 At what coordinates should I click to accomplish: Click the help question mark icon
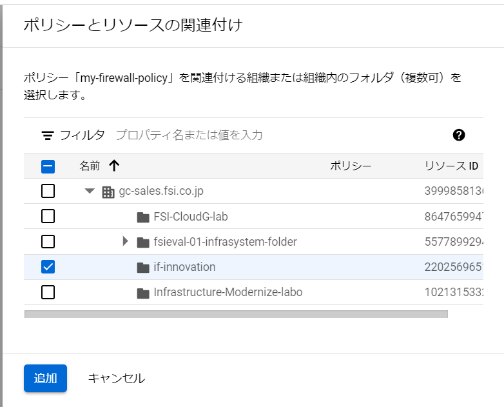[459, 135]
